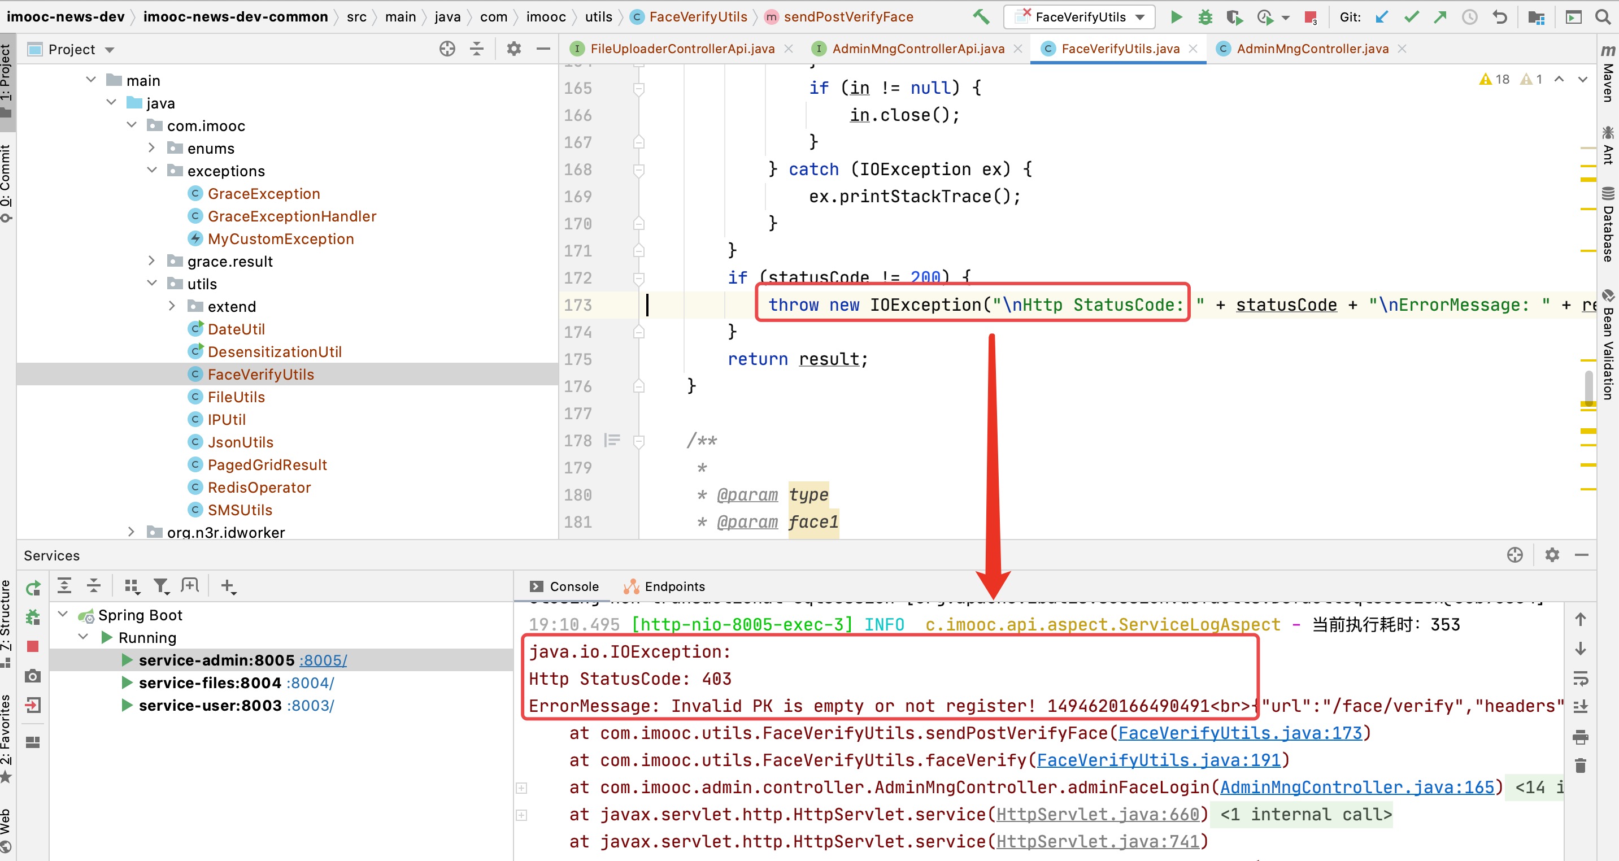The image size is (1619, 861).
Task: Toggle scroll to end of console
Action: click(x=1580, y=707)
